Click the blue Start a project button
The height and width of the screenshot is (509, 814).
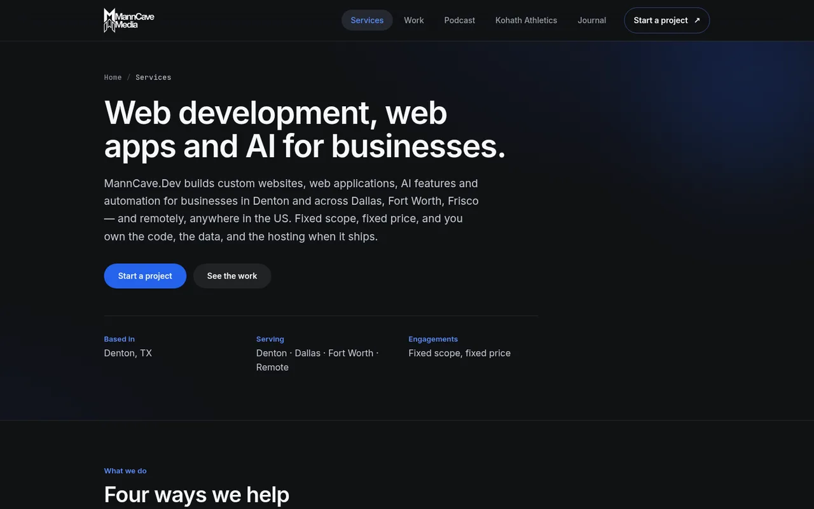145,276
